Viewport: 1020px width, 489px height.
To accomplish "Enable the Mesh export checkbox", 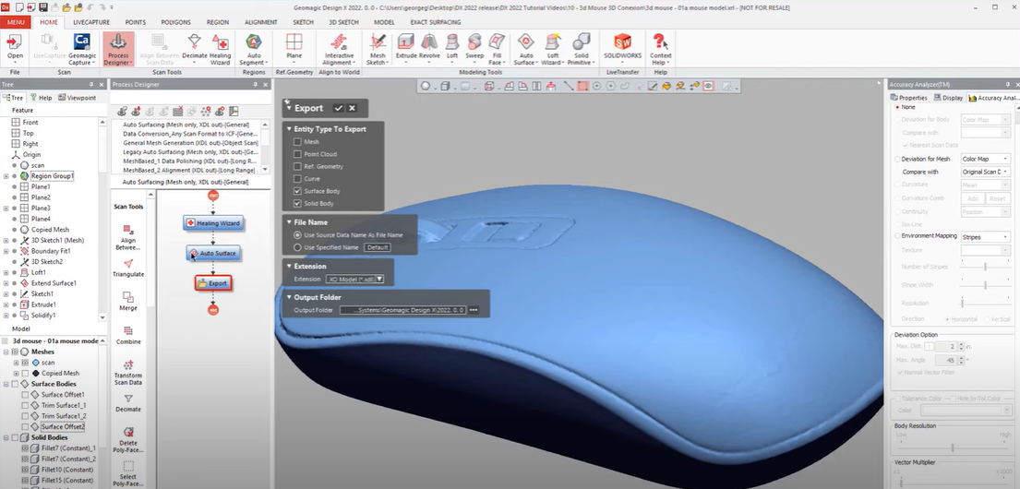I will [x=297, y=142].
